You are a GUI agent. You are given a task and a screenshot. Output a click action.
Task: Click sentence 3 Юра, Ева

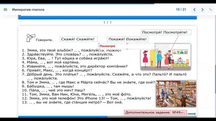[65, 58]
